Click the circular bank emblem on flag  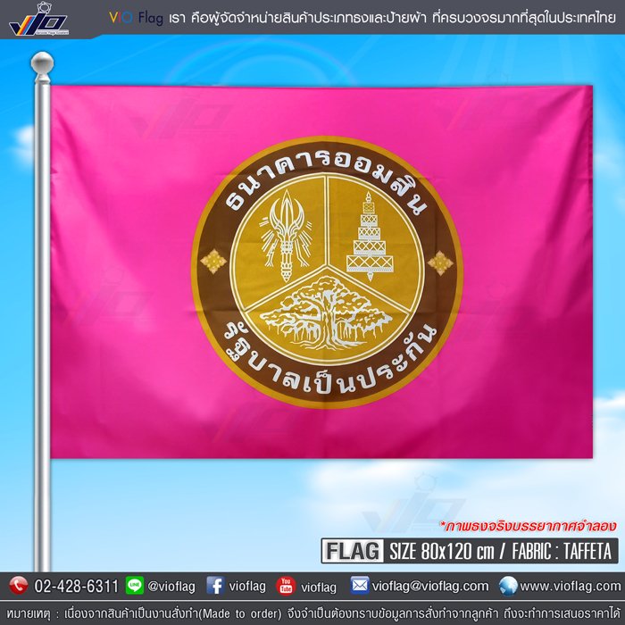coord(327,272)
